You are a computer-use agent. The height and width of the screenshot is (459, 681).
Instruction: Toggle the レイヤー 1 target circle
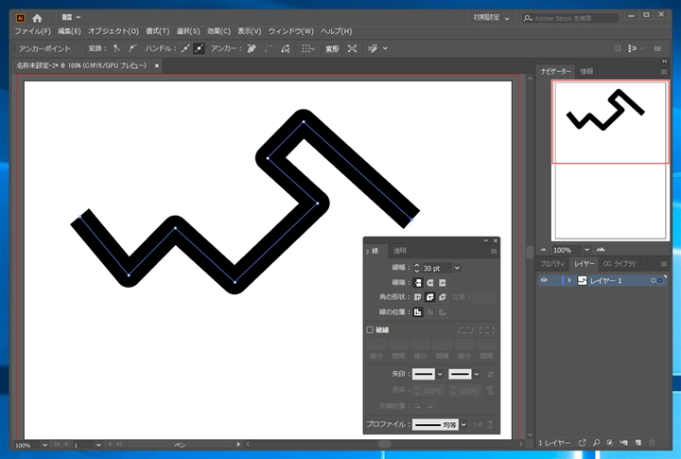pyautogui.click(x=653, y=281)
